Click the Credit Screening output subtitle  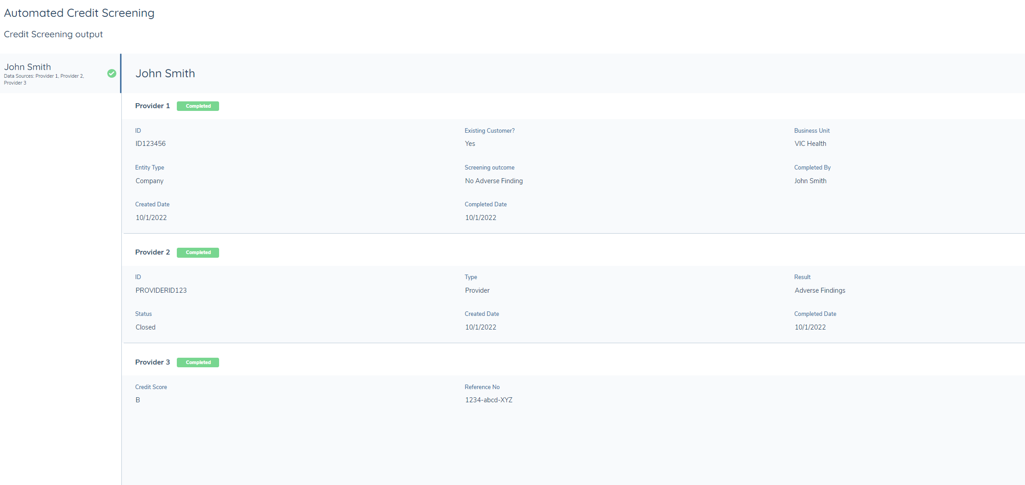53,34
